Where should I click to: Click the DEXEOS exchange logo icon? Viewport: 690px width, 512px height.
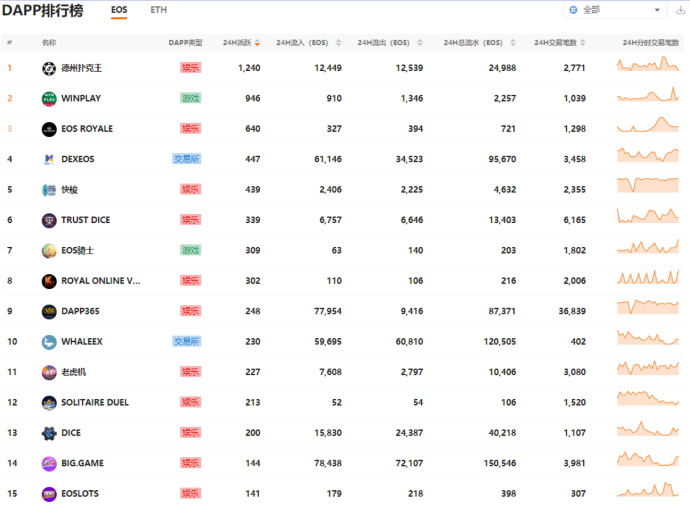[x=49, y=159]
